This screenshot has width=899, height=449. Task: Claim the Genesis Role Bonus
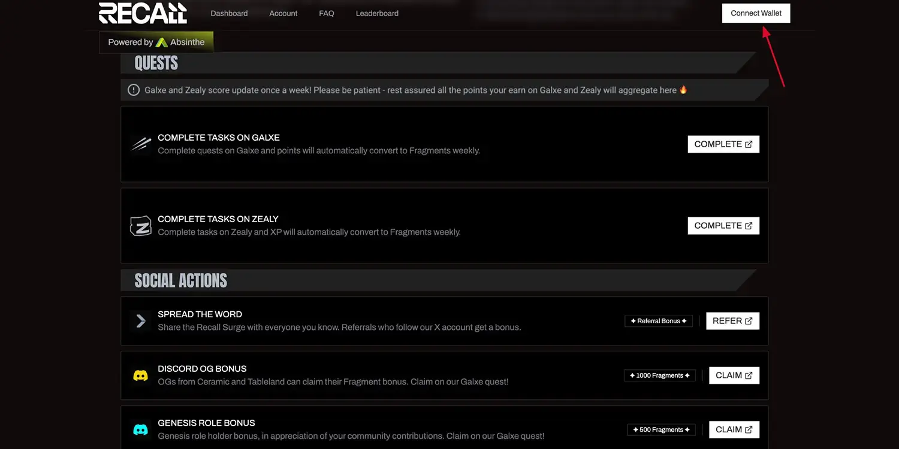[x=734, y=430]
